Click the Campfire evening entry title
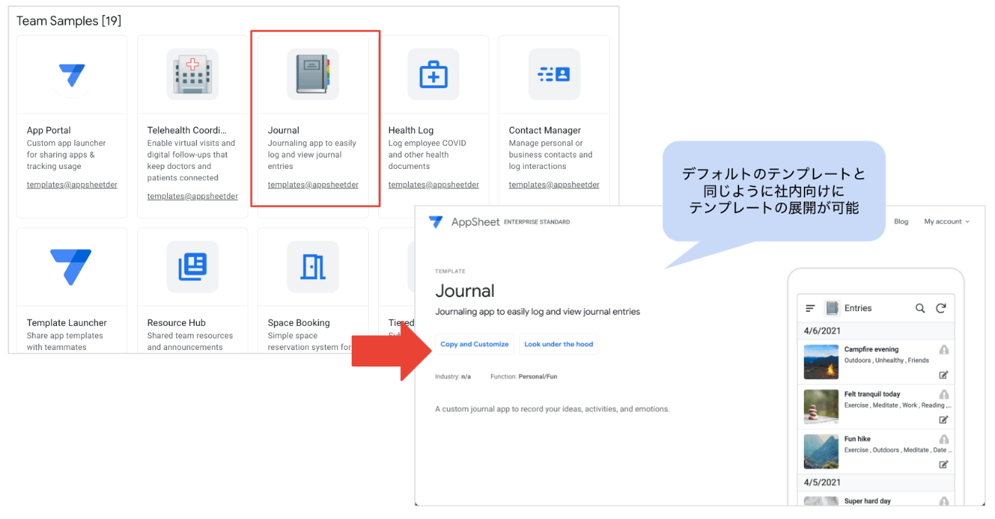The height and width of the screenshot is (519, 995). pos(871,349)
